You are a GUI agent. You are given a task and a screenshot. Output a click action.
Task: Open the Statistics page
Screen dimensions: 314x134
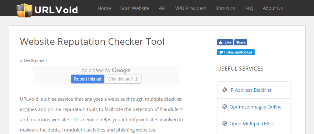coord(225,8)
